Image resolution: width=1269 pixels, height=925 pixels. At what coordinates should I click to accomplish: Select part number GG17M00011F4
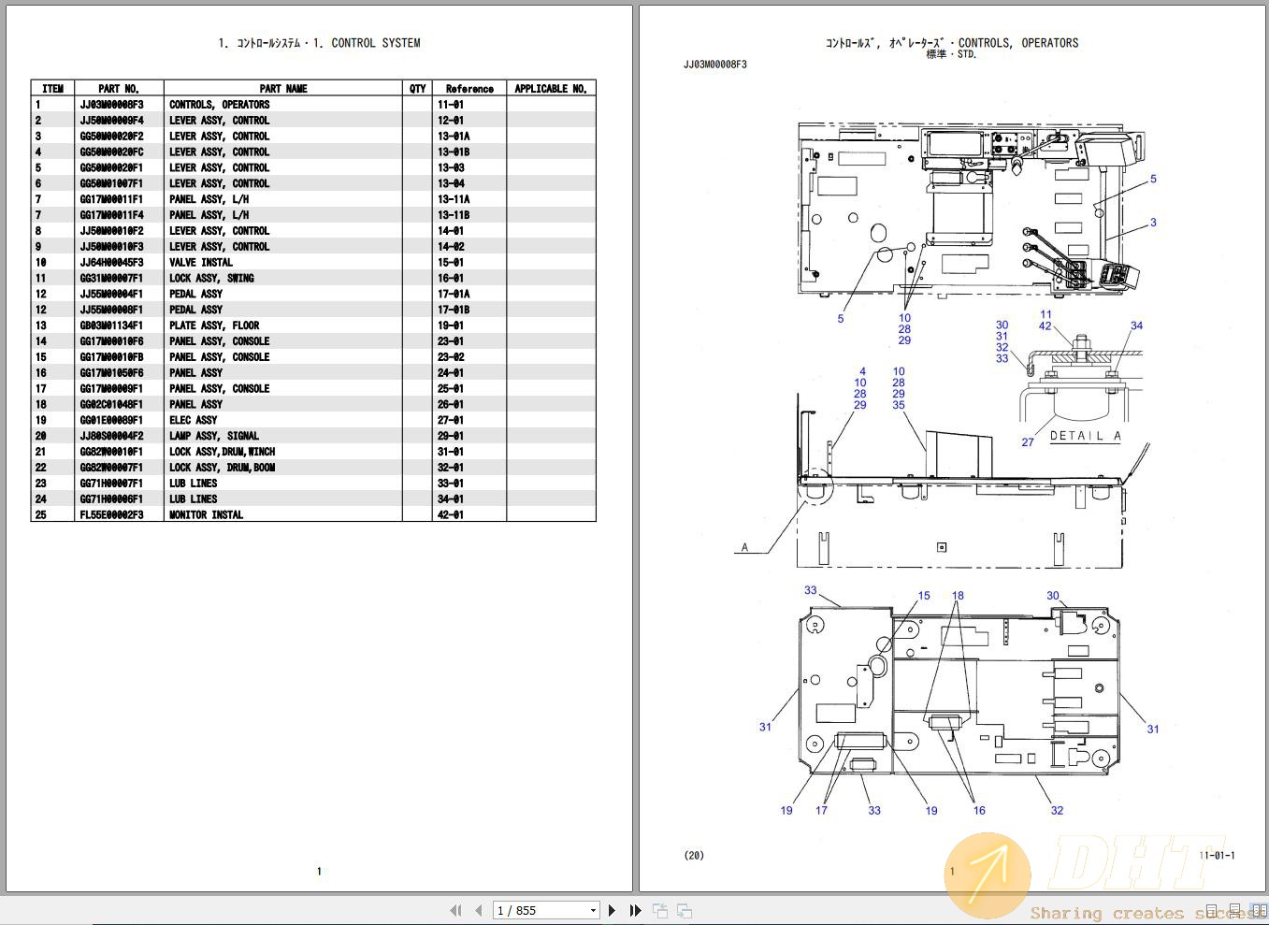coord(111,215)
